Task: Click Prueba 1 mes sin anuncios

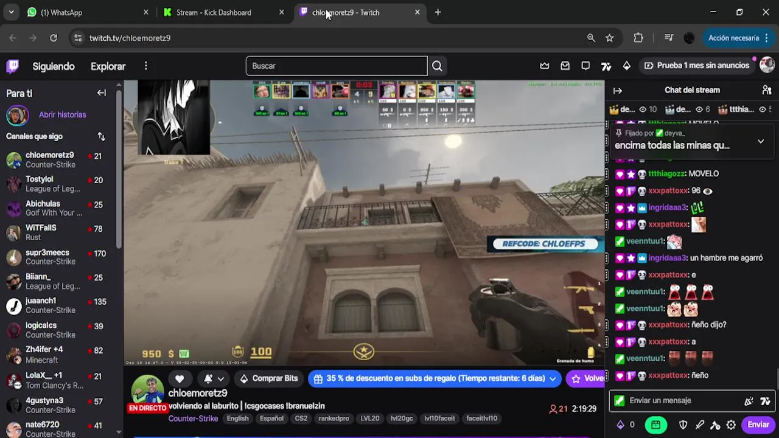Action: tap(696, 65)
